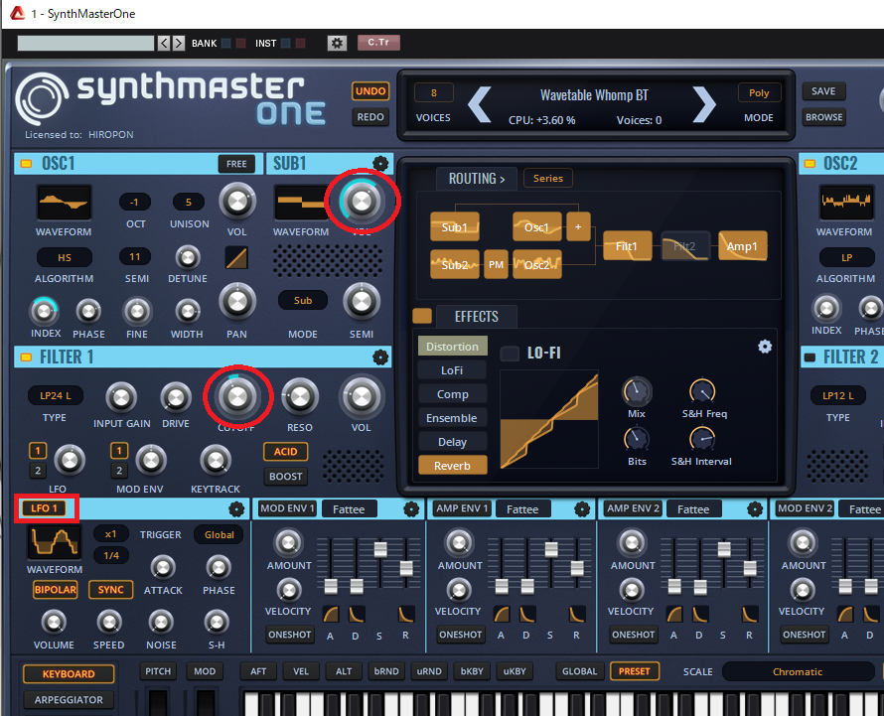Open LFO trigger Global dropdown
884x716 pixels.
[219, 534]
